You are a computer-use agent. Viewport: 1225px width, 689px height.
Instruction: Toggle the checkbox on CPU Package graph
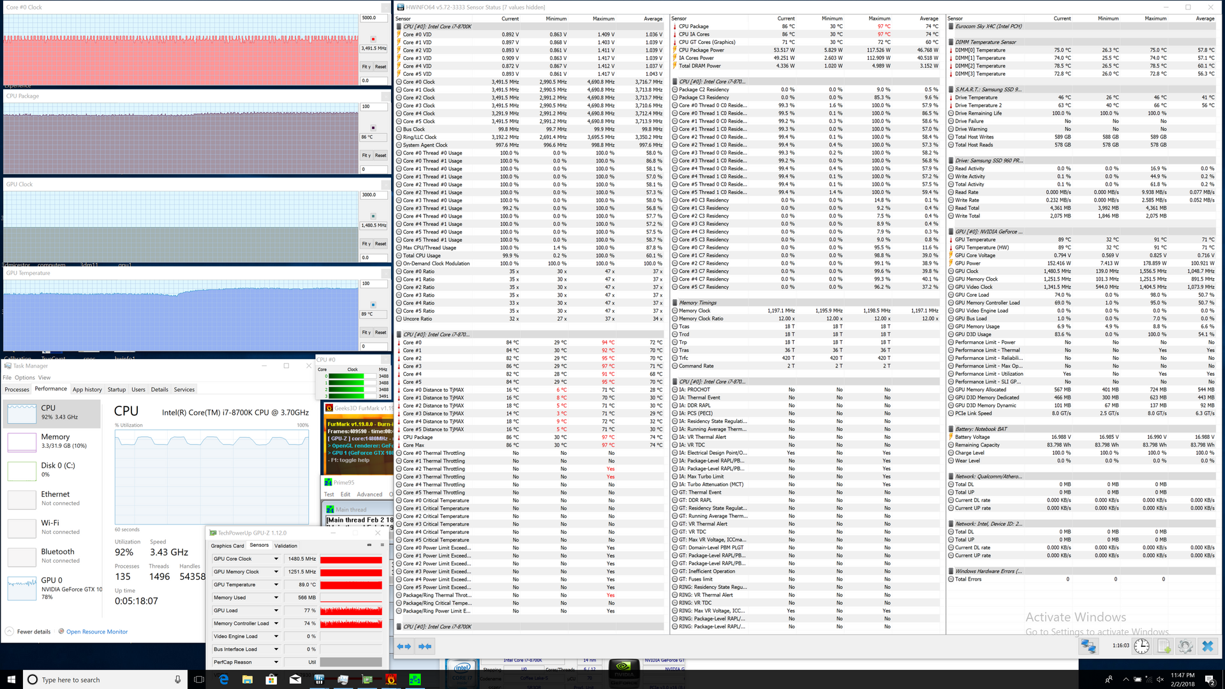tap(373, 128)
